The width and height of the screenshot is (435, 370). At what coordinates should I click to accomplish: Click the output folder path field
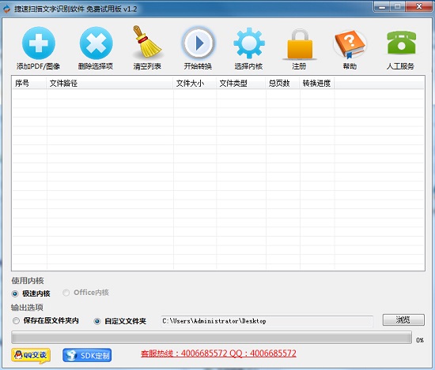(x=267, y=321)
